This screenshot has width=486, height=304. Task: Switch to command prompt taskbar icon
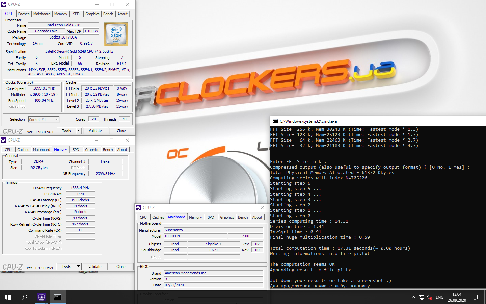58,297
